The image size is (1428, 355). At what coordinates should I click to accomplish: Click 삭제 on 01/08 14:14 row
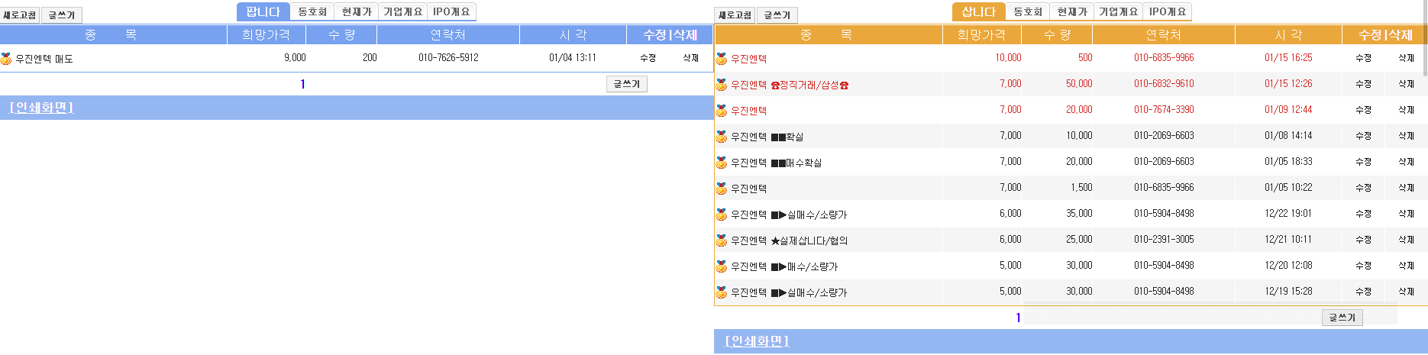pyautogui.click(x=1406, y=136)
